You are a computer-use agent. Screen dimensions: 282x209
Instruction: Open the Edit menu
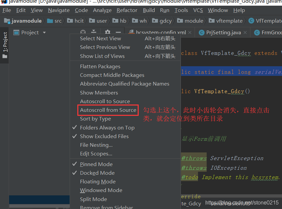click(21, 10)
